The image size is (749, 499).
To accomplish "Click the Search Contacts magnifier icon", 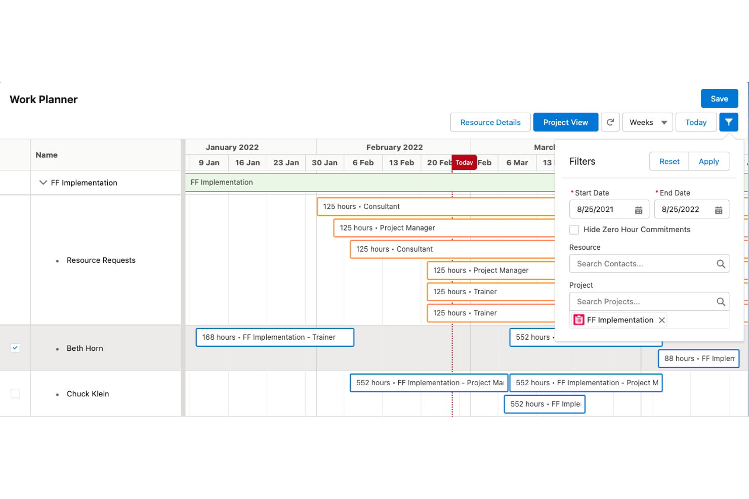I will click(x=721, y=264).
